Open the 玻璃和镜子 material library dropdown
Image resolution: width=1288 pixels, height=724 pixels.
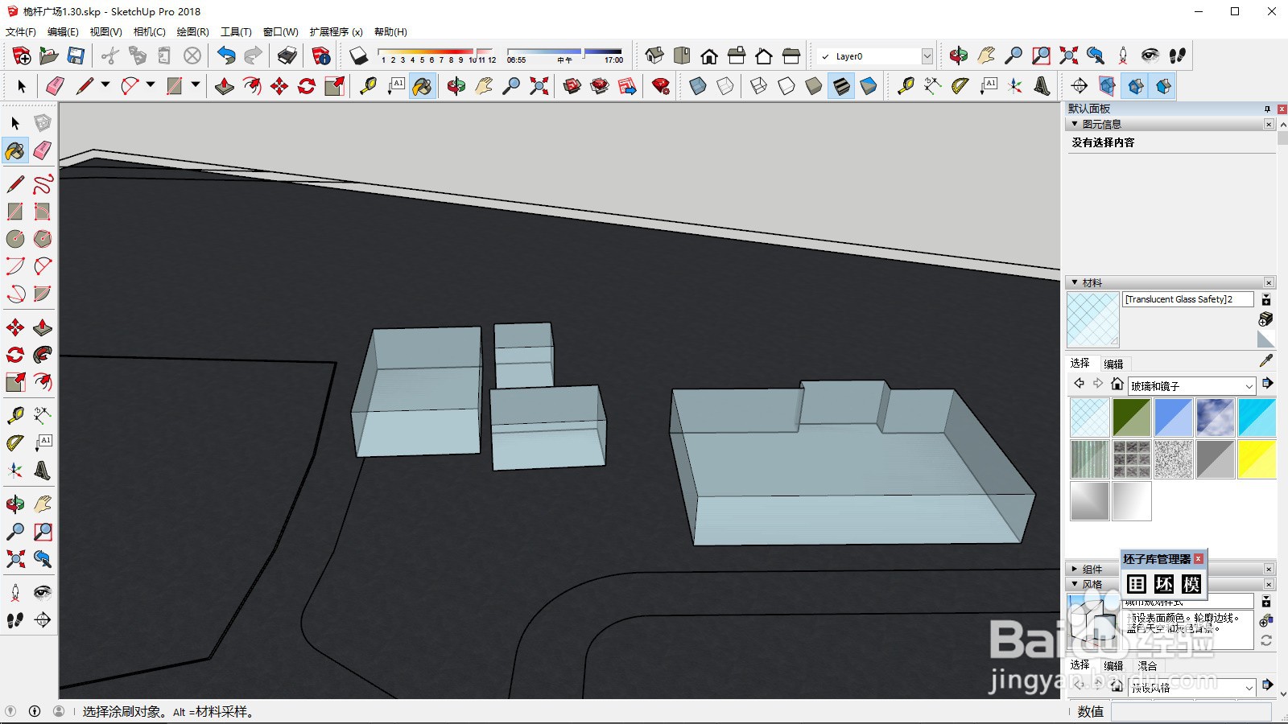point(1191,386)
